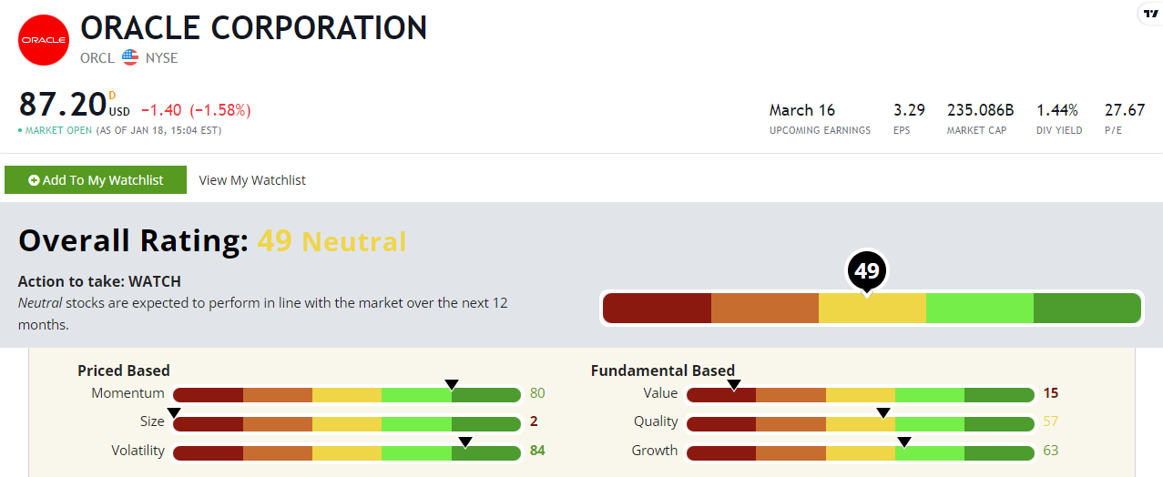Click the Value bar triangle marker
1163x477 pixels.
(x=734, y=385)
